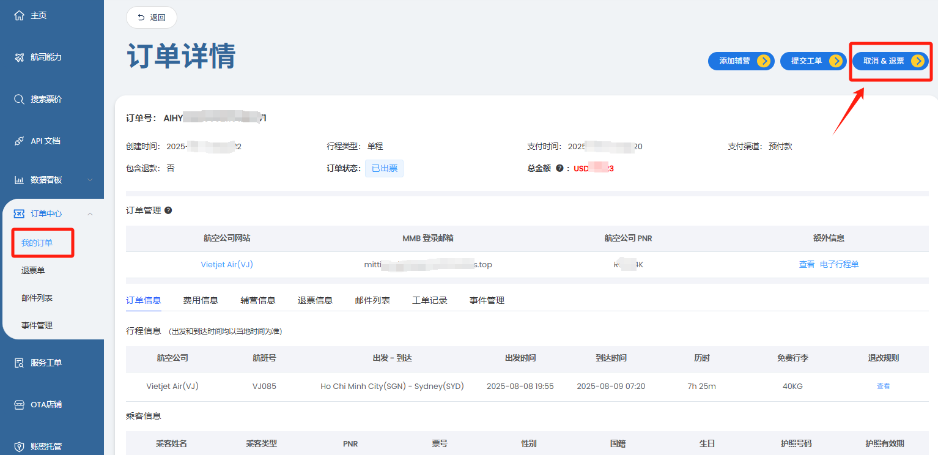This screenshot has height=455, width=938.
Task: Click the search fares magnifier icon
Action: click(x=19, y=99)
